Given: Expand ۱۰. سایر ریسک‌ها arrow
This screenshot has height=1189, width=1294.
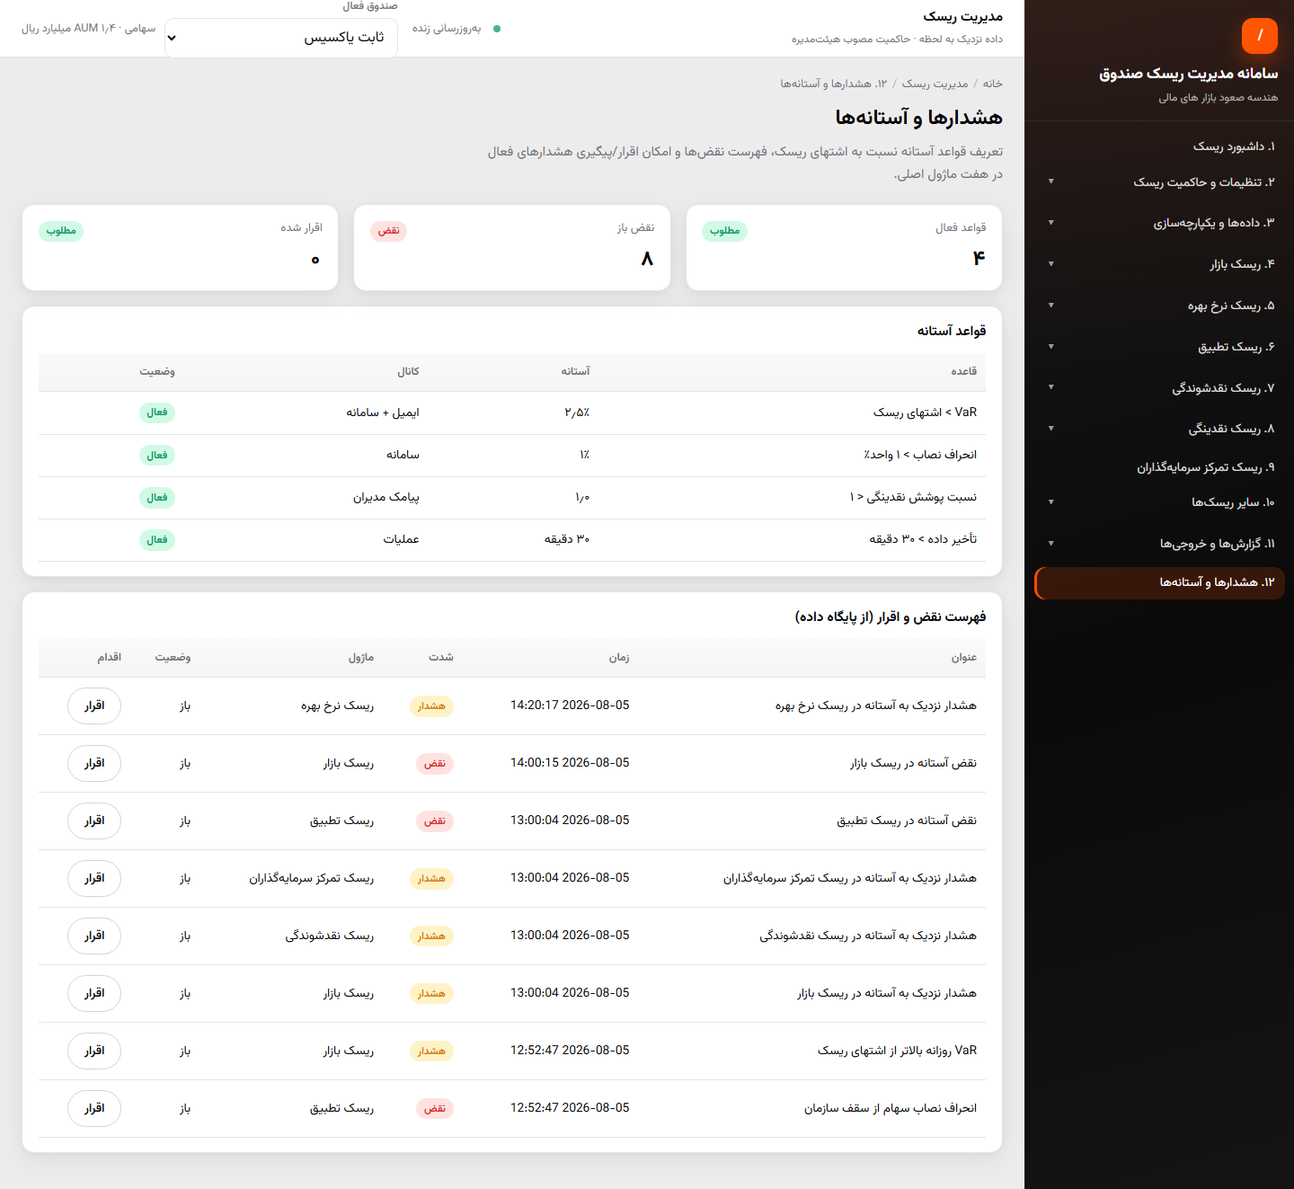Looking at the screenshot, I should click(1050, 502).
